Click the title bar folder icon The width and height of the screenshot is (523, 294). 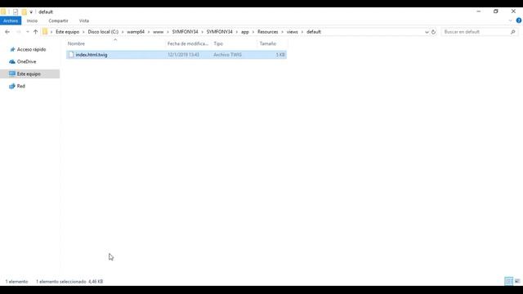[3, 12]
